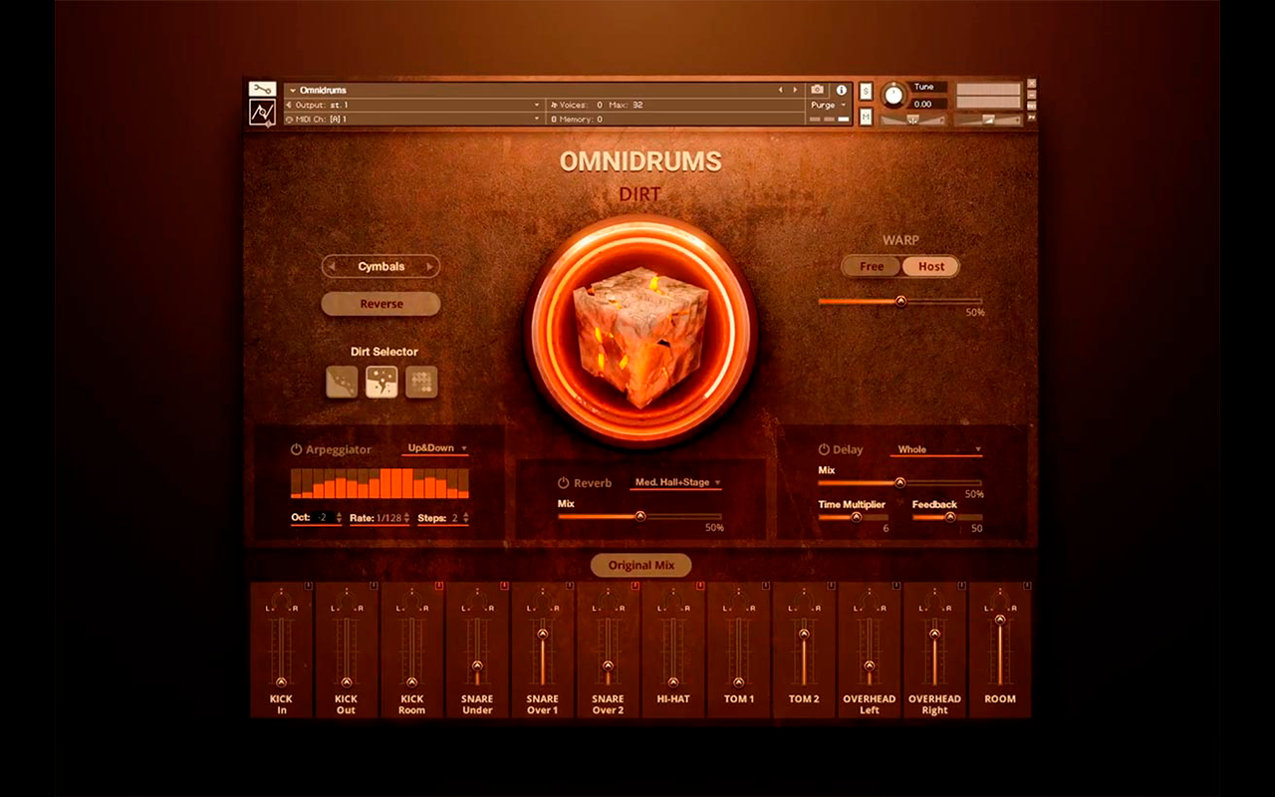This screenshot has width=1275, height=797.
Task: Toggle the Delay power button
Action: (824, 449)
